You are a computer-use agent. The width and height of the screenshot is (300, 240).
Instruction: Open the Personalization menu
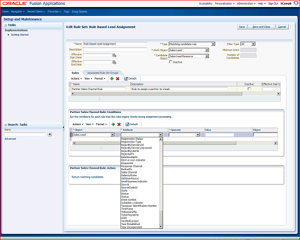point(225,3)
